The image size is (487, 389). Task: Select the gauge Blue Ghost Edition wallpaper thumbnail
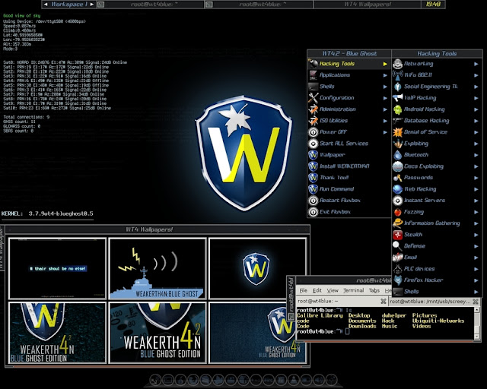(x=158, y=333)
